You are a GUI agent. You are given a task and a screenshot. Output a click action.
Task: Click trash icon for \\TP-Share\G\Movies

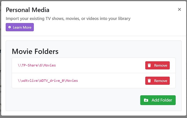(x=149, y=65)
